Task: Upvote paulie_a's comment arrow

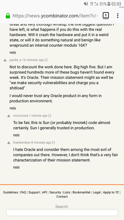Action: 5,60
